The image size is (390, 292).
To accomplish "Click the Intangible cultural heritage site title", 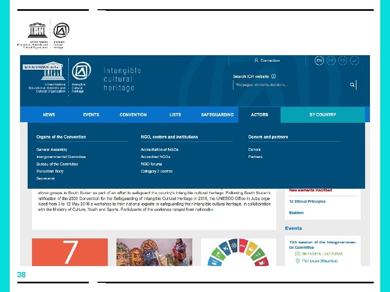I will [122, 79].
